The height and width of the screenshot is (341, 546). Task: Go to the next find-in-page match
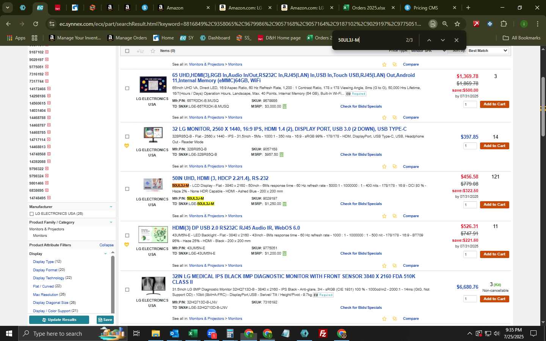pos(442,40)
